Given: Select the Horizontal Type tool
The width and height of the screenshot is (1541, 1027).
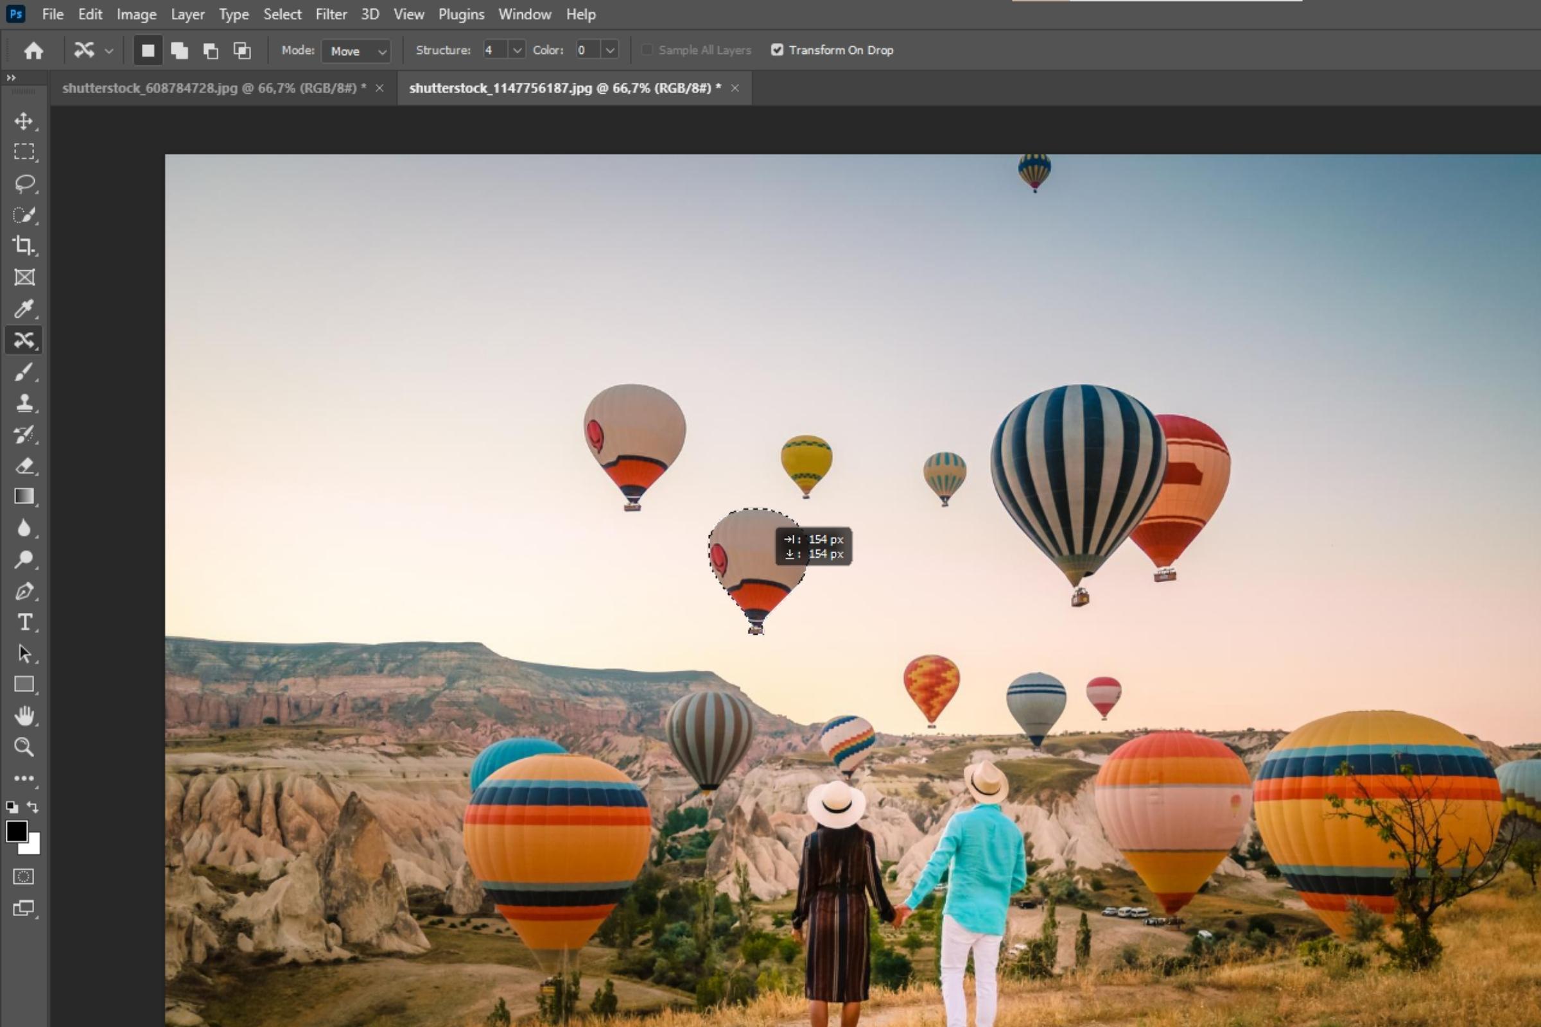Looking at the screenshot, I should pyautogui.click(x=24, y=621).
